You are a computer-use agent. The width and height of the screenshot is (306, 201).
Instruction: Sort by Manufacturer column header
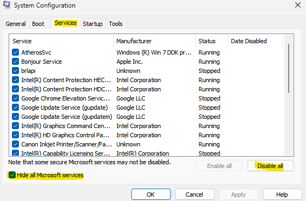tap(155, 41)
